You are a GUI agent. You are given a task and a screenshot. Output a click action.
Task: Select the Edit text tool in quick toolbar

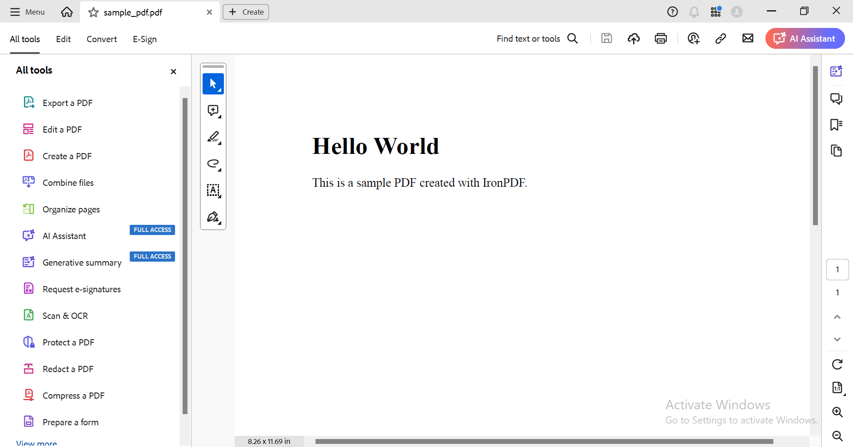213,190
